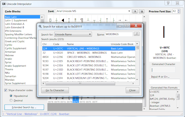Sort results by Name column header
Screen dimensions: 185x117
(88, 44)
